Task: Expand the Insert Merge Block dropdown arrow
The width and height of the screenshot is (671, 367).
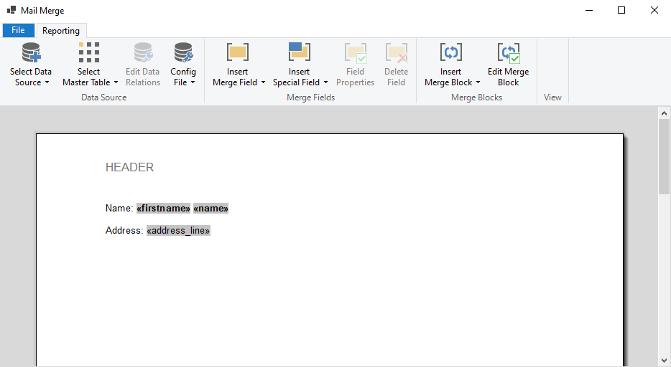Action: (x=478, y=82)
